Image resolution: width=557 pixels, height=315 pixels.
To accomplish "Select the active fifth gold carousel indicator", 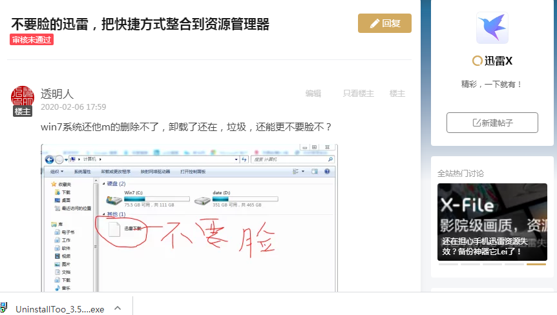I will [x=536, y=264].
